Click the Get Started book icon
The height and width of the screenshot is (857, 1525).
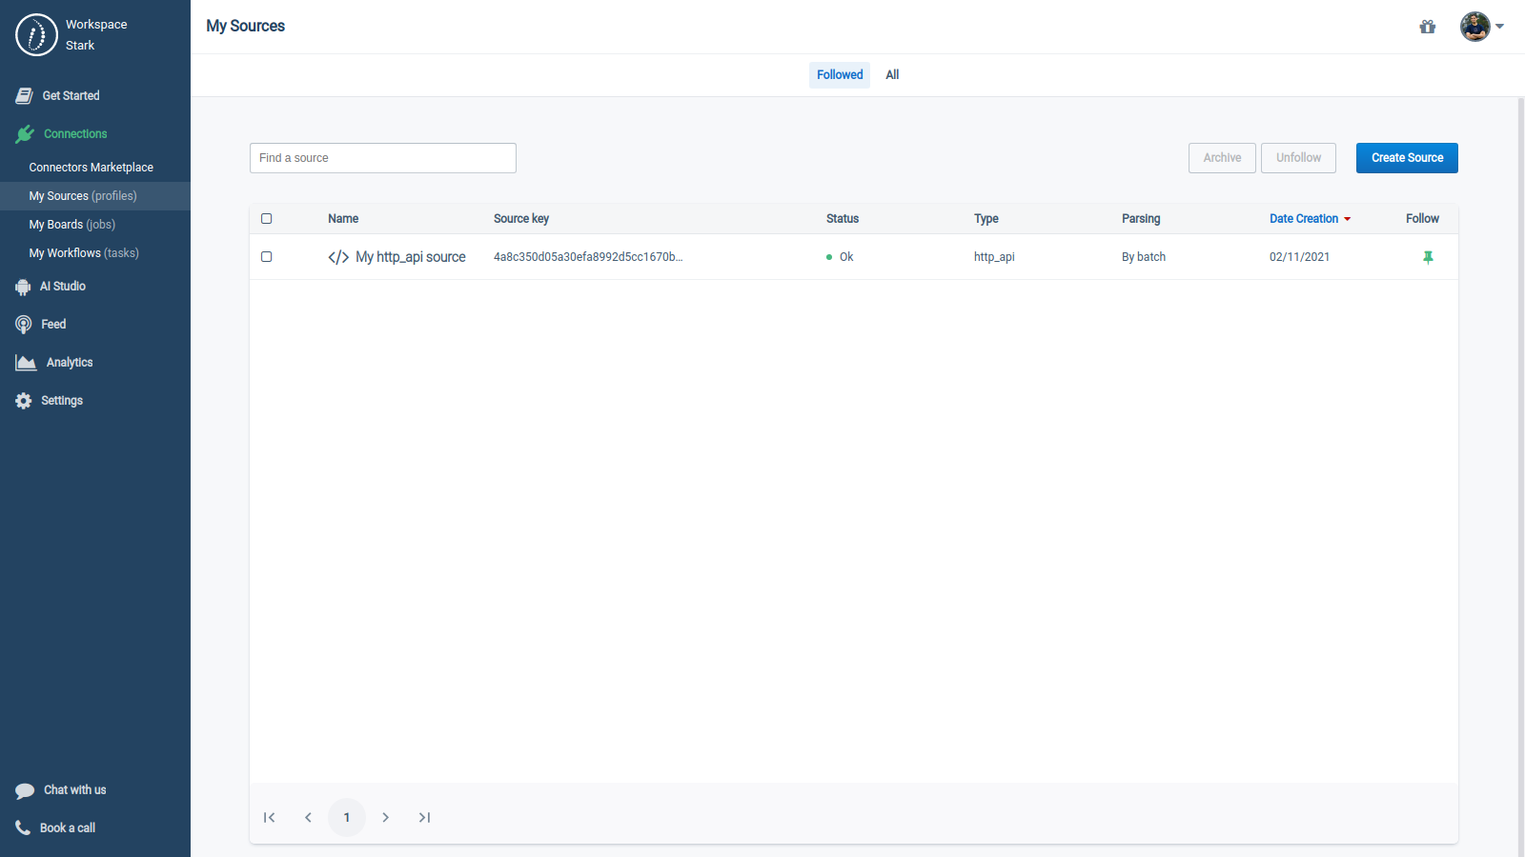point(24,96)
